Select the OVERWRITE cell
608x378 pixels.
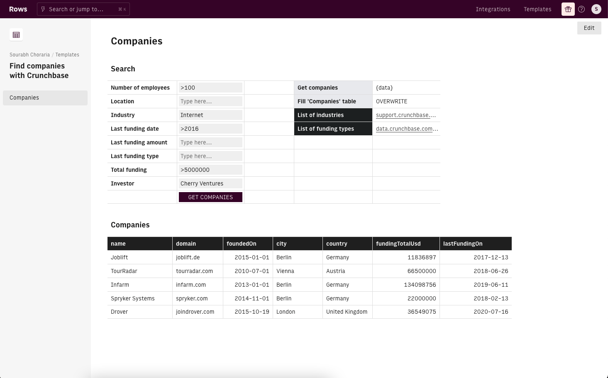pyautogui.click(x=406, y=101)
